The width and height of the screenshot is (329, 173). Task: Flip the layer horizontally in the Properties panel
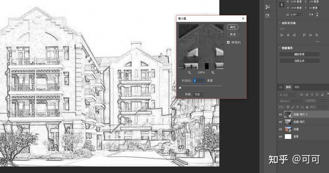pyautogui.click(x=311, y=14)
